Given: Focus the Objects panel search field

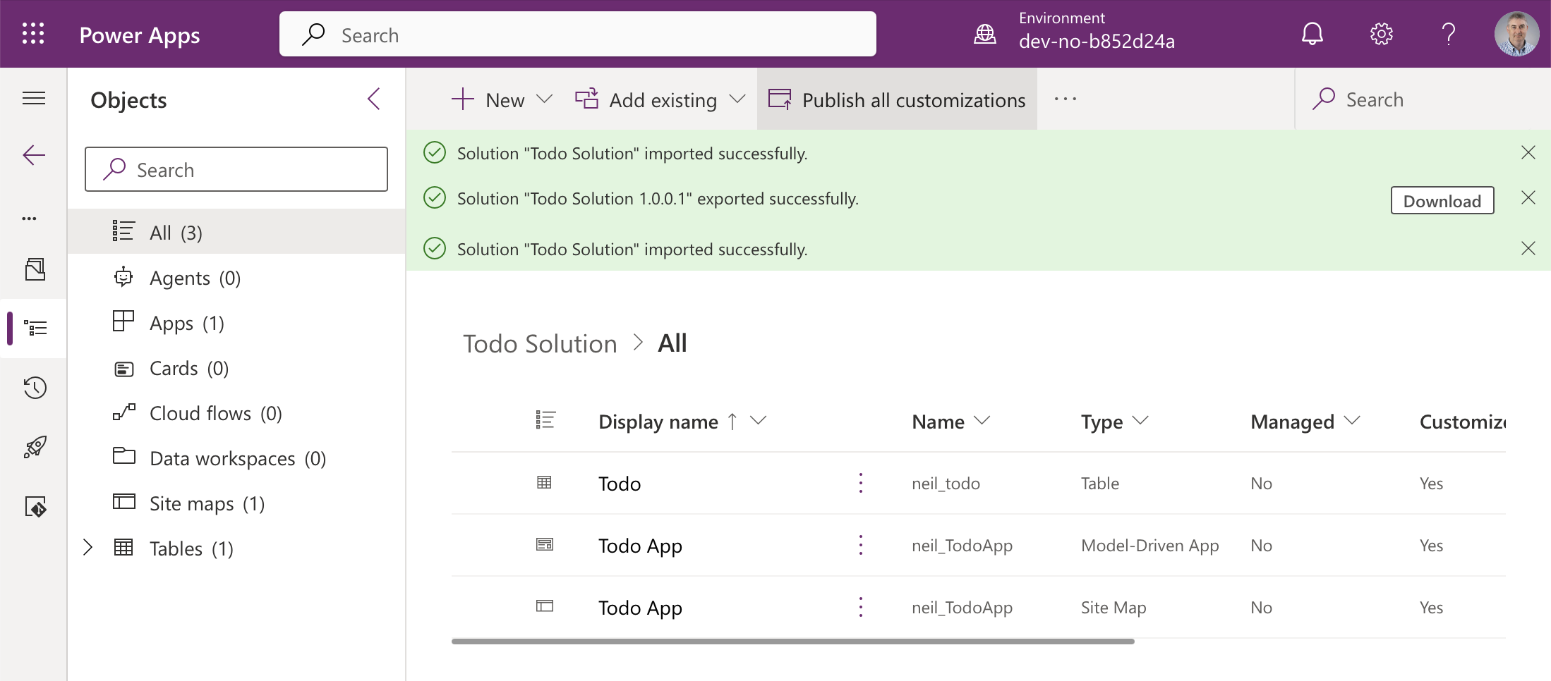Looking at the screenshot, I should [x=236, y=169].
